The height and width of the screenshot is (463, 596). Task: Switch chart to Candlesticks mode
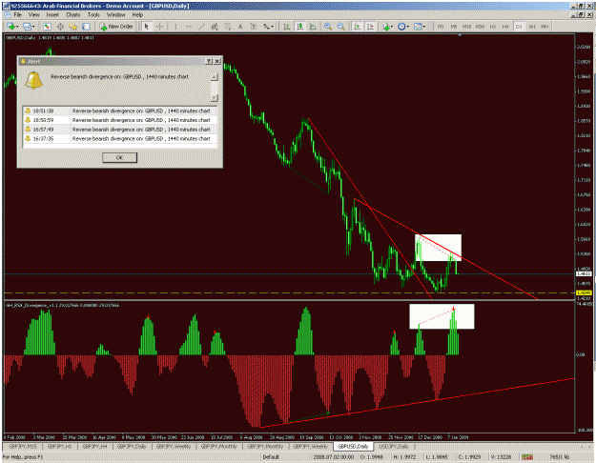(299, 27)
